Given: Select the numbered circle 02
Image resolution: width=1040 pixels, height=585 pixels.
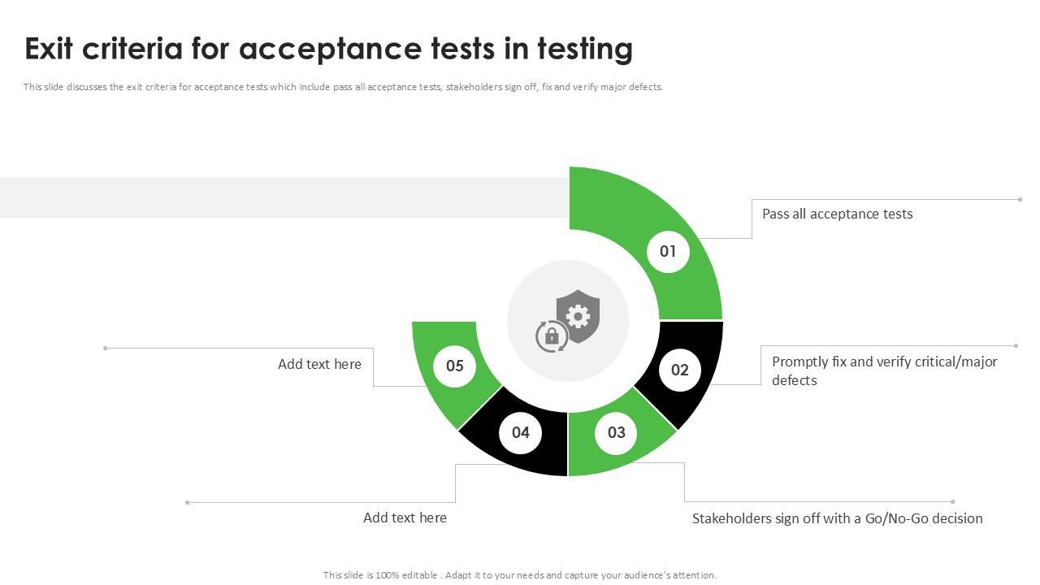Looking at the screenshot, I should 679,370.
